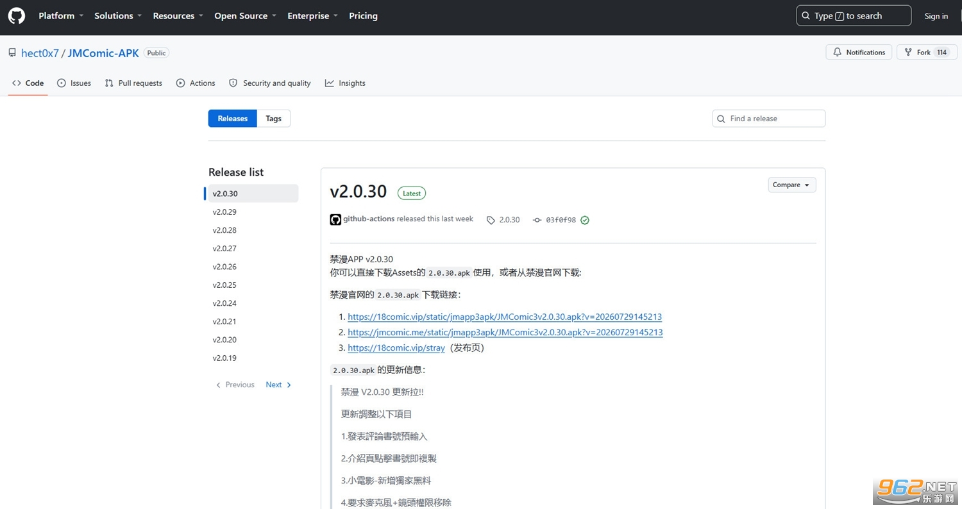Screen dimensions: 962x509
Task: Expand the Solutions menu
Action: (119, 16)
